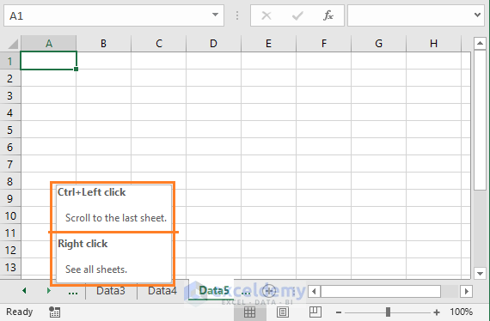This screenshot has height=321, width=490.
Task: Click the Select All corner triangle
Action: click(x=13, y=44)
